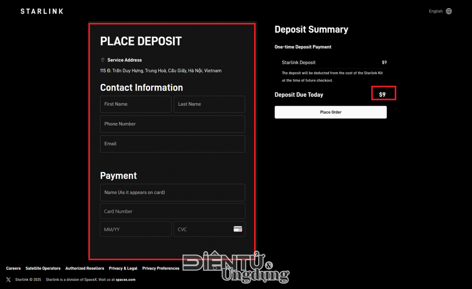Open the Authorized Resellers link

pos(85,269)
